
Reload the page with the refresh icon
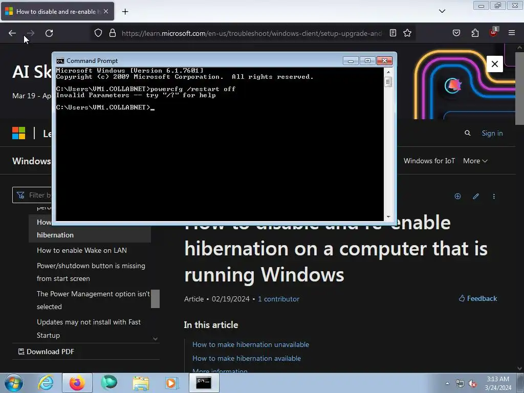pyautogui.click(x=49, y=33)
